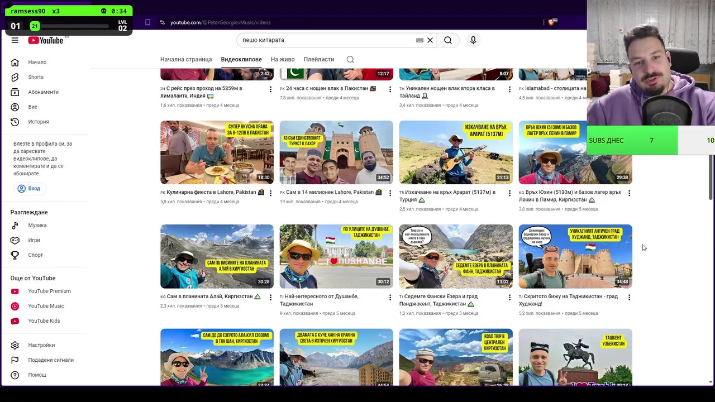
Task: Click the magnifier search button
Action: (448, 40)
